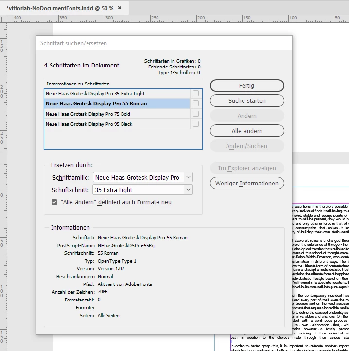Tick checkbox beside 95 Black font
The height and width of the screenshot is (351, 349).
point(196,124)
